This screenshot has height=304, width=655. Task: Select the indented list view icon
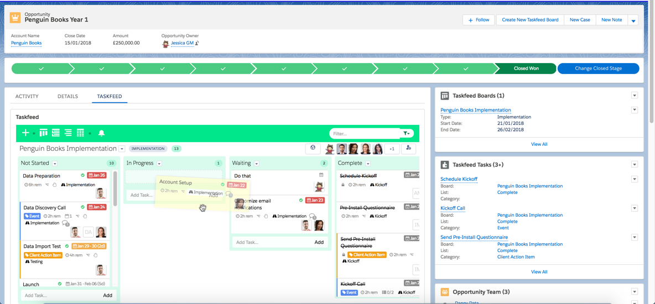pos(55,133)
